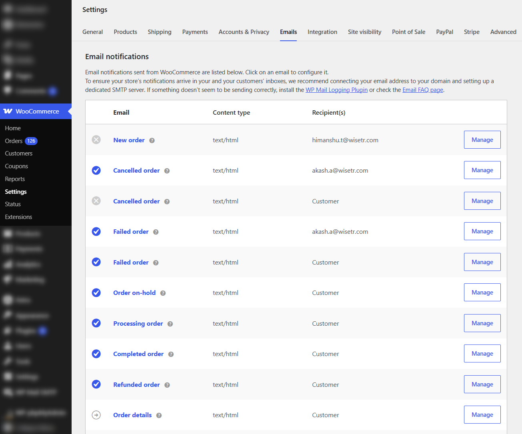Open Coupons in sidebar menu

pyautogui.click(x=16, y=166)
